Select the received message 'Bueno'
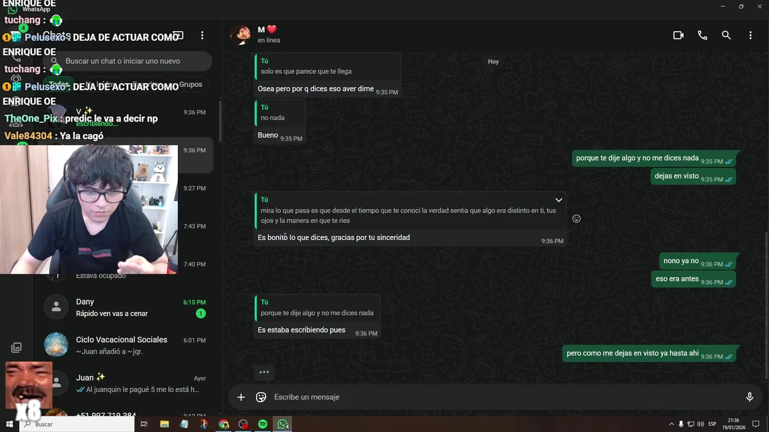The image size is (769, 432). pyautogui.click(x=268, y=136)
